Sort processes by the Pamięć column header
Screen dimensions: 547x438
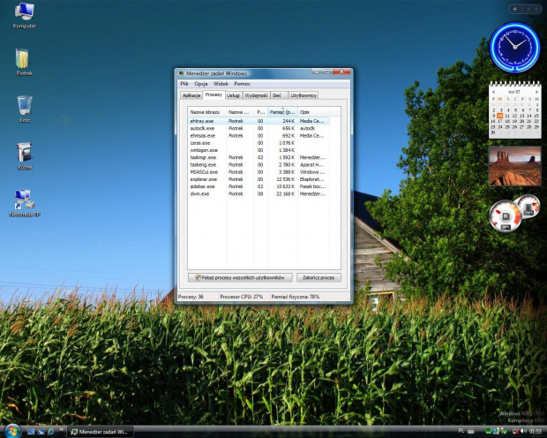(282, 112)
